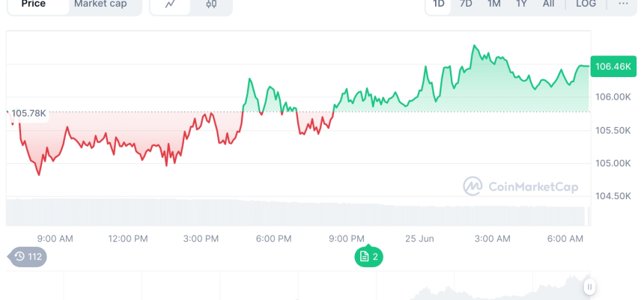Click the 105.78K opening price label
This screenshot has width=644, height=300.
pos(28,113)
